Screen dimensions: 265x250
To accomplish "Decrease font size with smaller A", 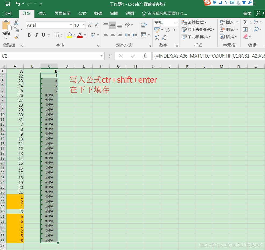I will coord(96,25).
